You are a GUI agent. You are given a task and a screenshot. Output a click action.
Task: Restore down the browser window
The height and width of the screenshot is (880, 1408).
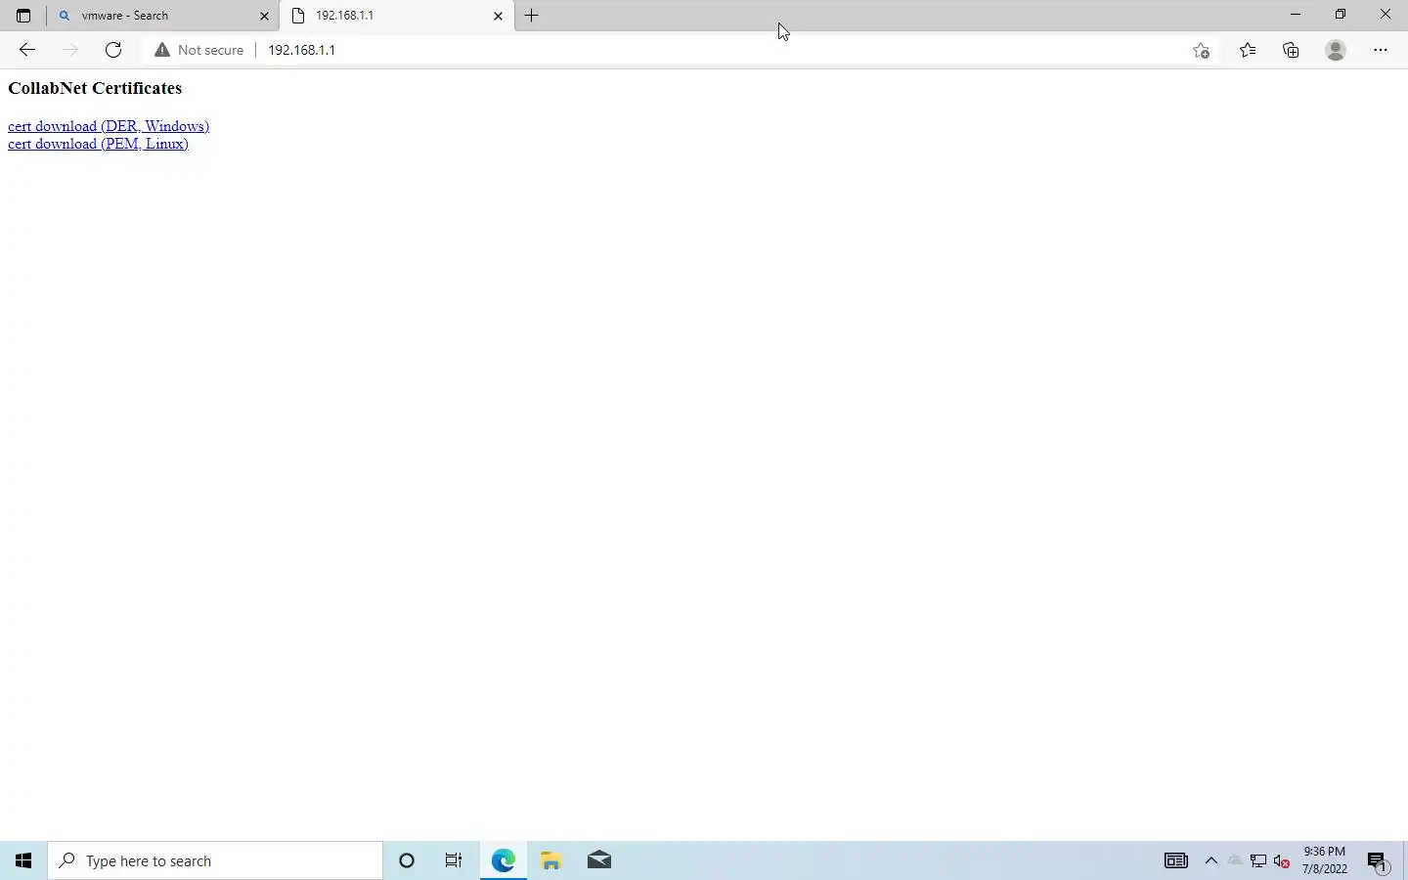(1341, 15)
